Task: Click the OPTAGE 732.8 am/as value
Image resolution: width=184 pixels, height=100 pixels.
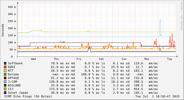Action: (138, 78)
